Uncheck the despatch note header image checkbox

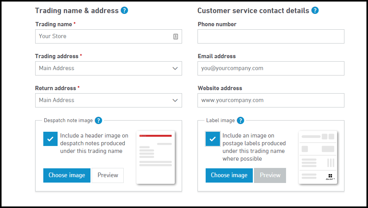pos(51,139)
